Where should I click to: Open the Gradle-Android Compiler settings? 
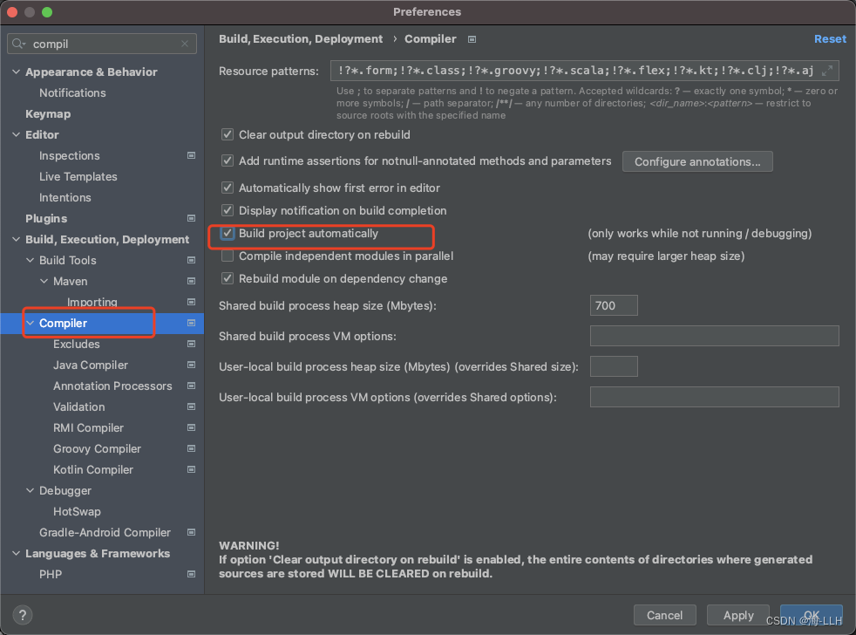[x=105, y=532]
